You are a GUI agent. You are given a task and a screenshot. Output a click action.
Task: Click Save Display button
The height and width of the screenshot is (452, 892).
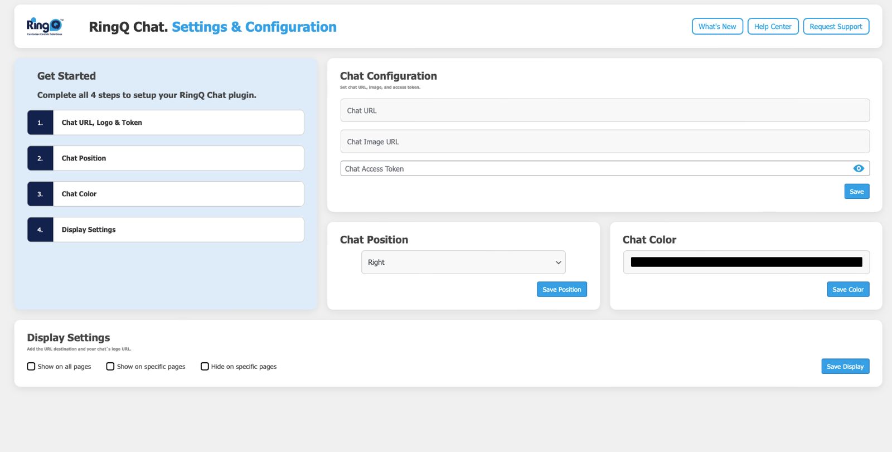click(845, 366)
